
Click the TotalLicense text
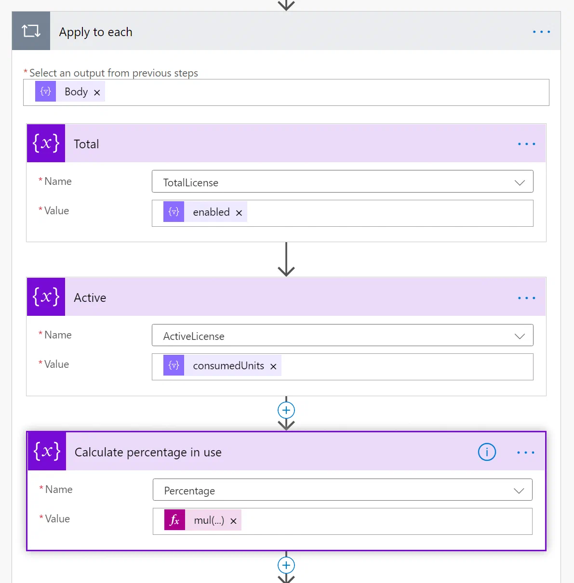[191, 183]
